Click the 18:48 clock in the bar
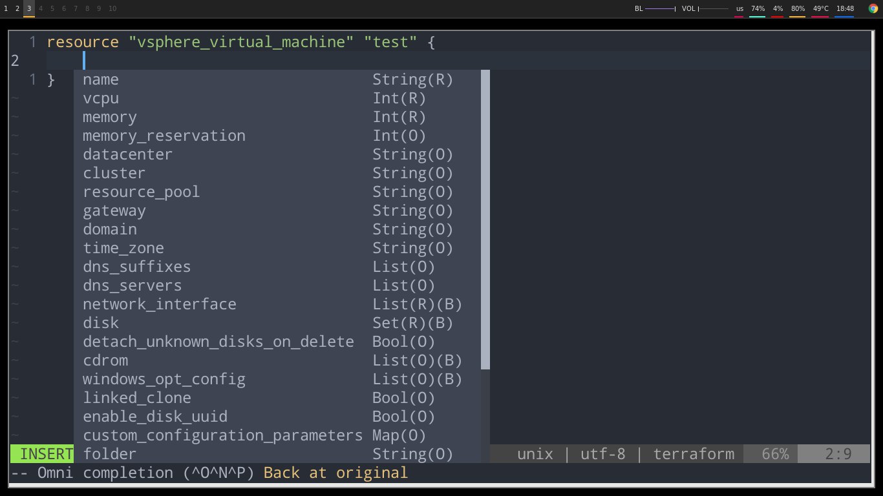 click(x=845, y=8)
